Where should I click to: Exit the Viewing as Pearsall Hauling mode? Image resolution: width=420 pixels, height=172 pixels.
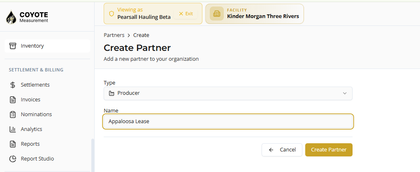point(186,14)
